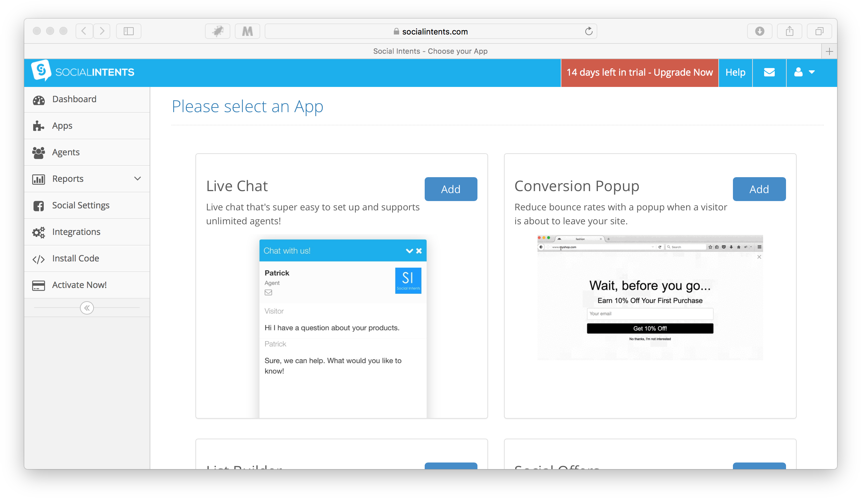Close the Chat with us! preview
This screenshot has width=861, height=498.
pos(419,251)
